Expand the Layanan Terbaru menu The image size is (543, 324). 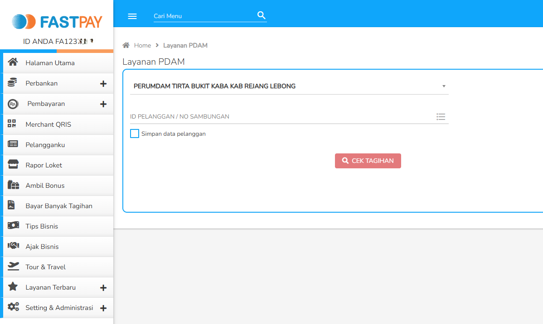103,287
